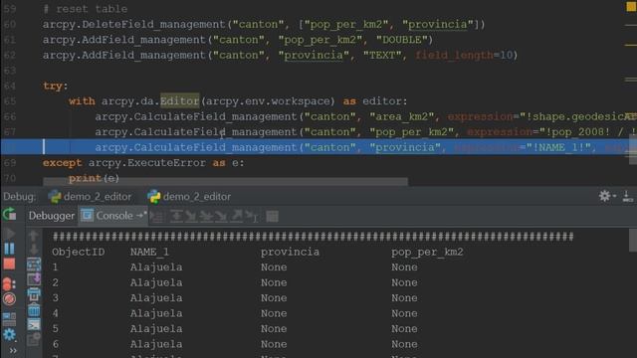Toggle soft-wrap in the console output
Screen dimensions: 637x358
[34, 265]
